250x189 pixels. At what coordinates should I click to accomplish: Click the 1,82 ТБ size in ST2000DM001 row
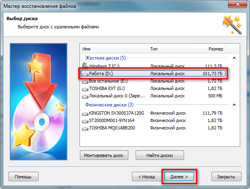(215, 120)
